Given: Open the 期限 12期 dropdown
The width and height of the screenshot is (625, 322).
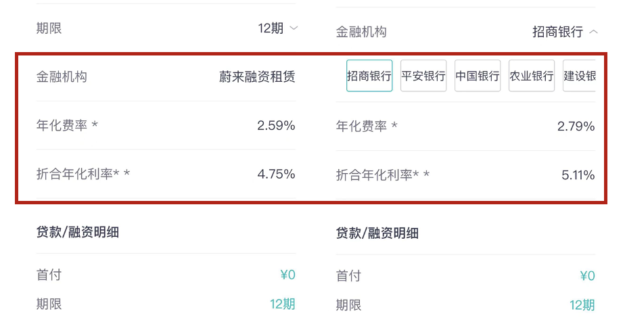Looking at the screenshot, I should pyautogui.click(x=277, y=28).
